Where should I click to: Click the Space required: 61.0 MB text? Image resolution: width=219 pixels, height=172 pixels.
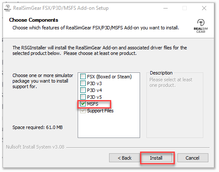click(x=37, y=127)
